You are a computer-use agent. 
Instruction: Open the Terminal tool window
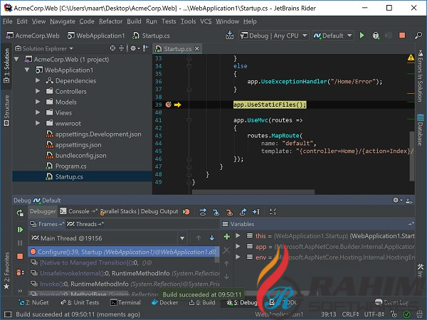pos(125,302)
